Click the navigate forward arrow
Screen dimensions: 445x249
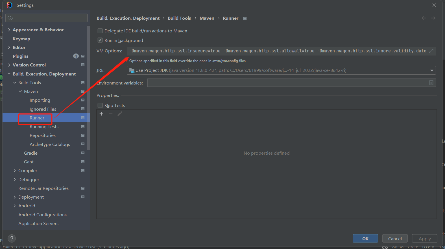tap(433, 18)
